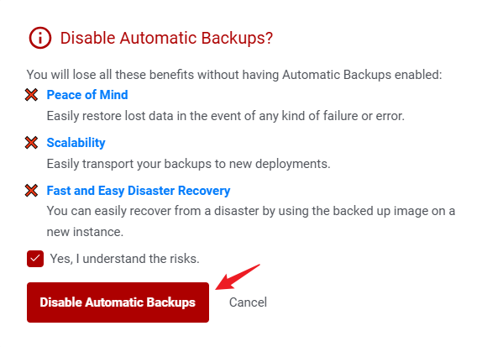The width and height of the screenshot is (482, 347).
Task: Click the 'Easily restore lost data' description
Action: pos(226,116)
